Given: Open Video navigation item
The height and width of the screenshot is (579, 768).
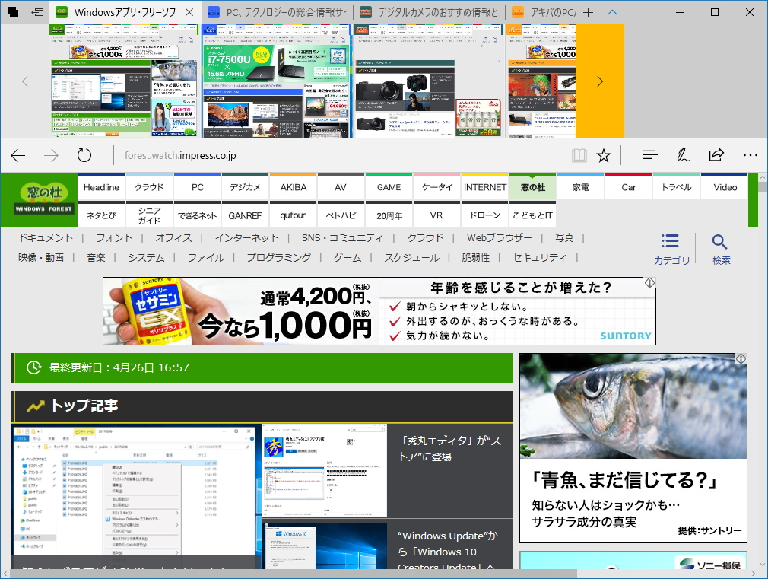Looking at the screenshot, I should pos(725,187).
